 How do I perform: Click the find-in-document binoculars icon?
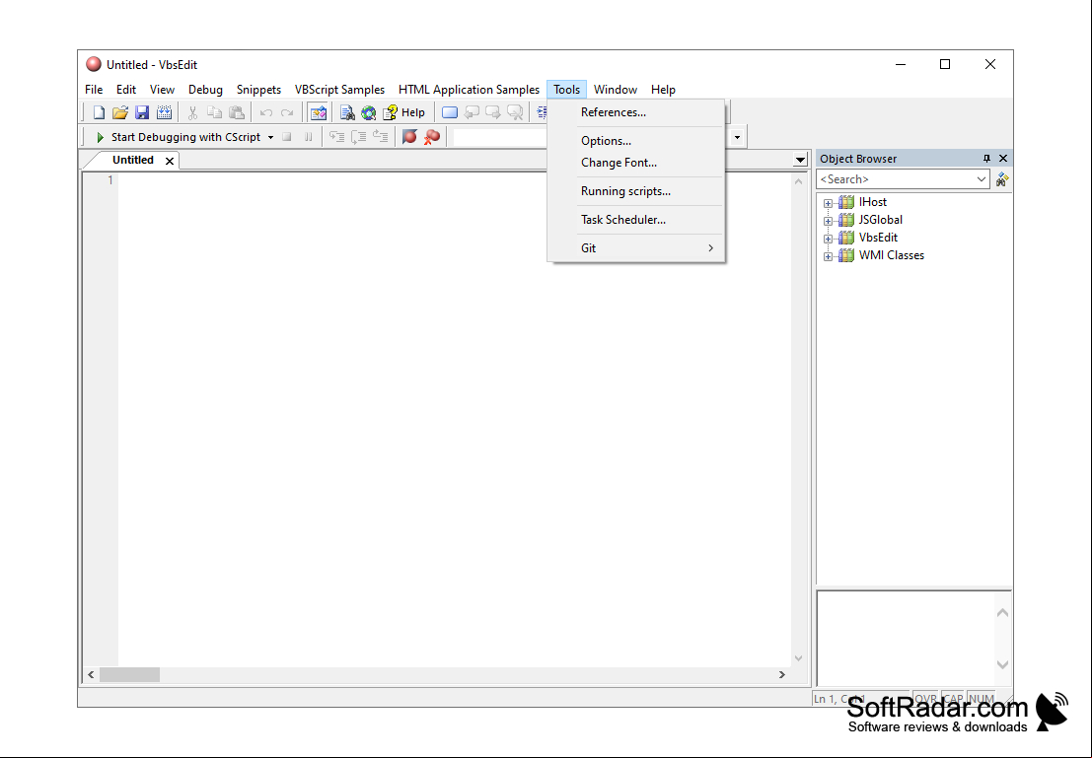(347, 112)
